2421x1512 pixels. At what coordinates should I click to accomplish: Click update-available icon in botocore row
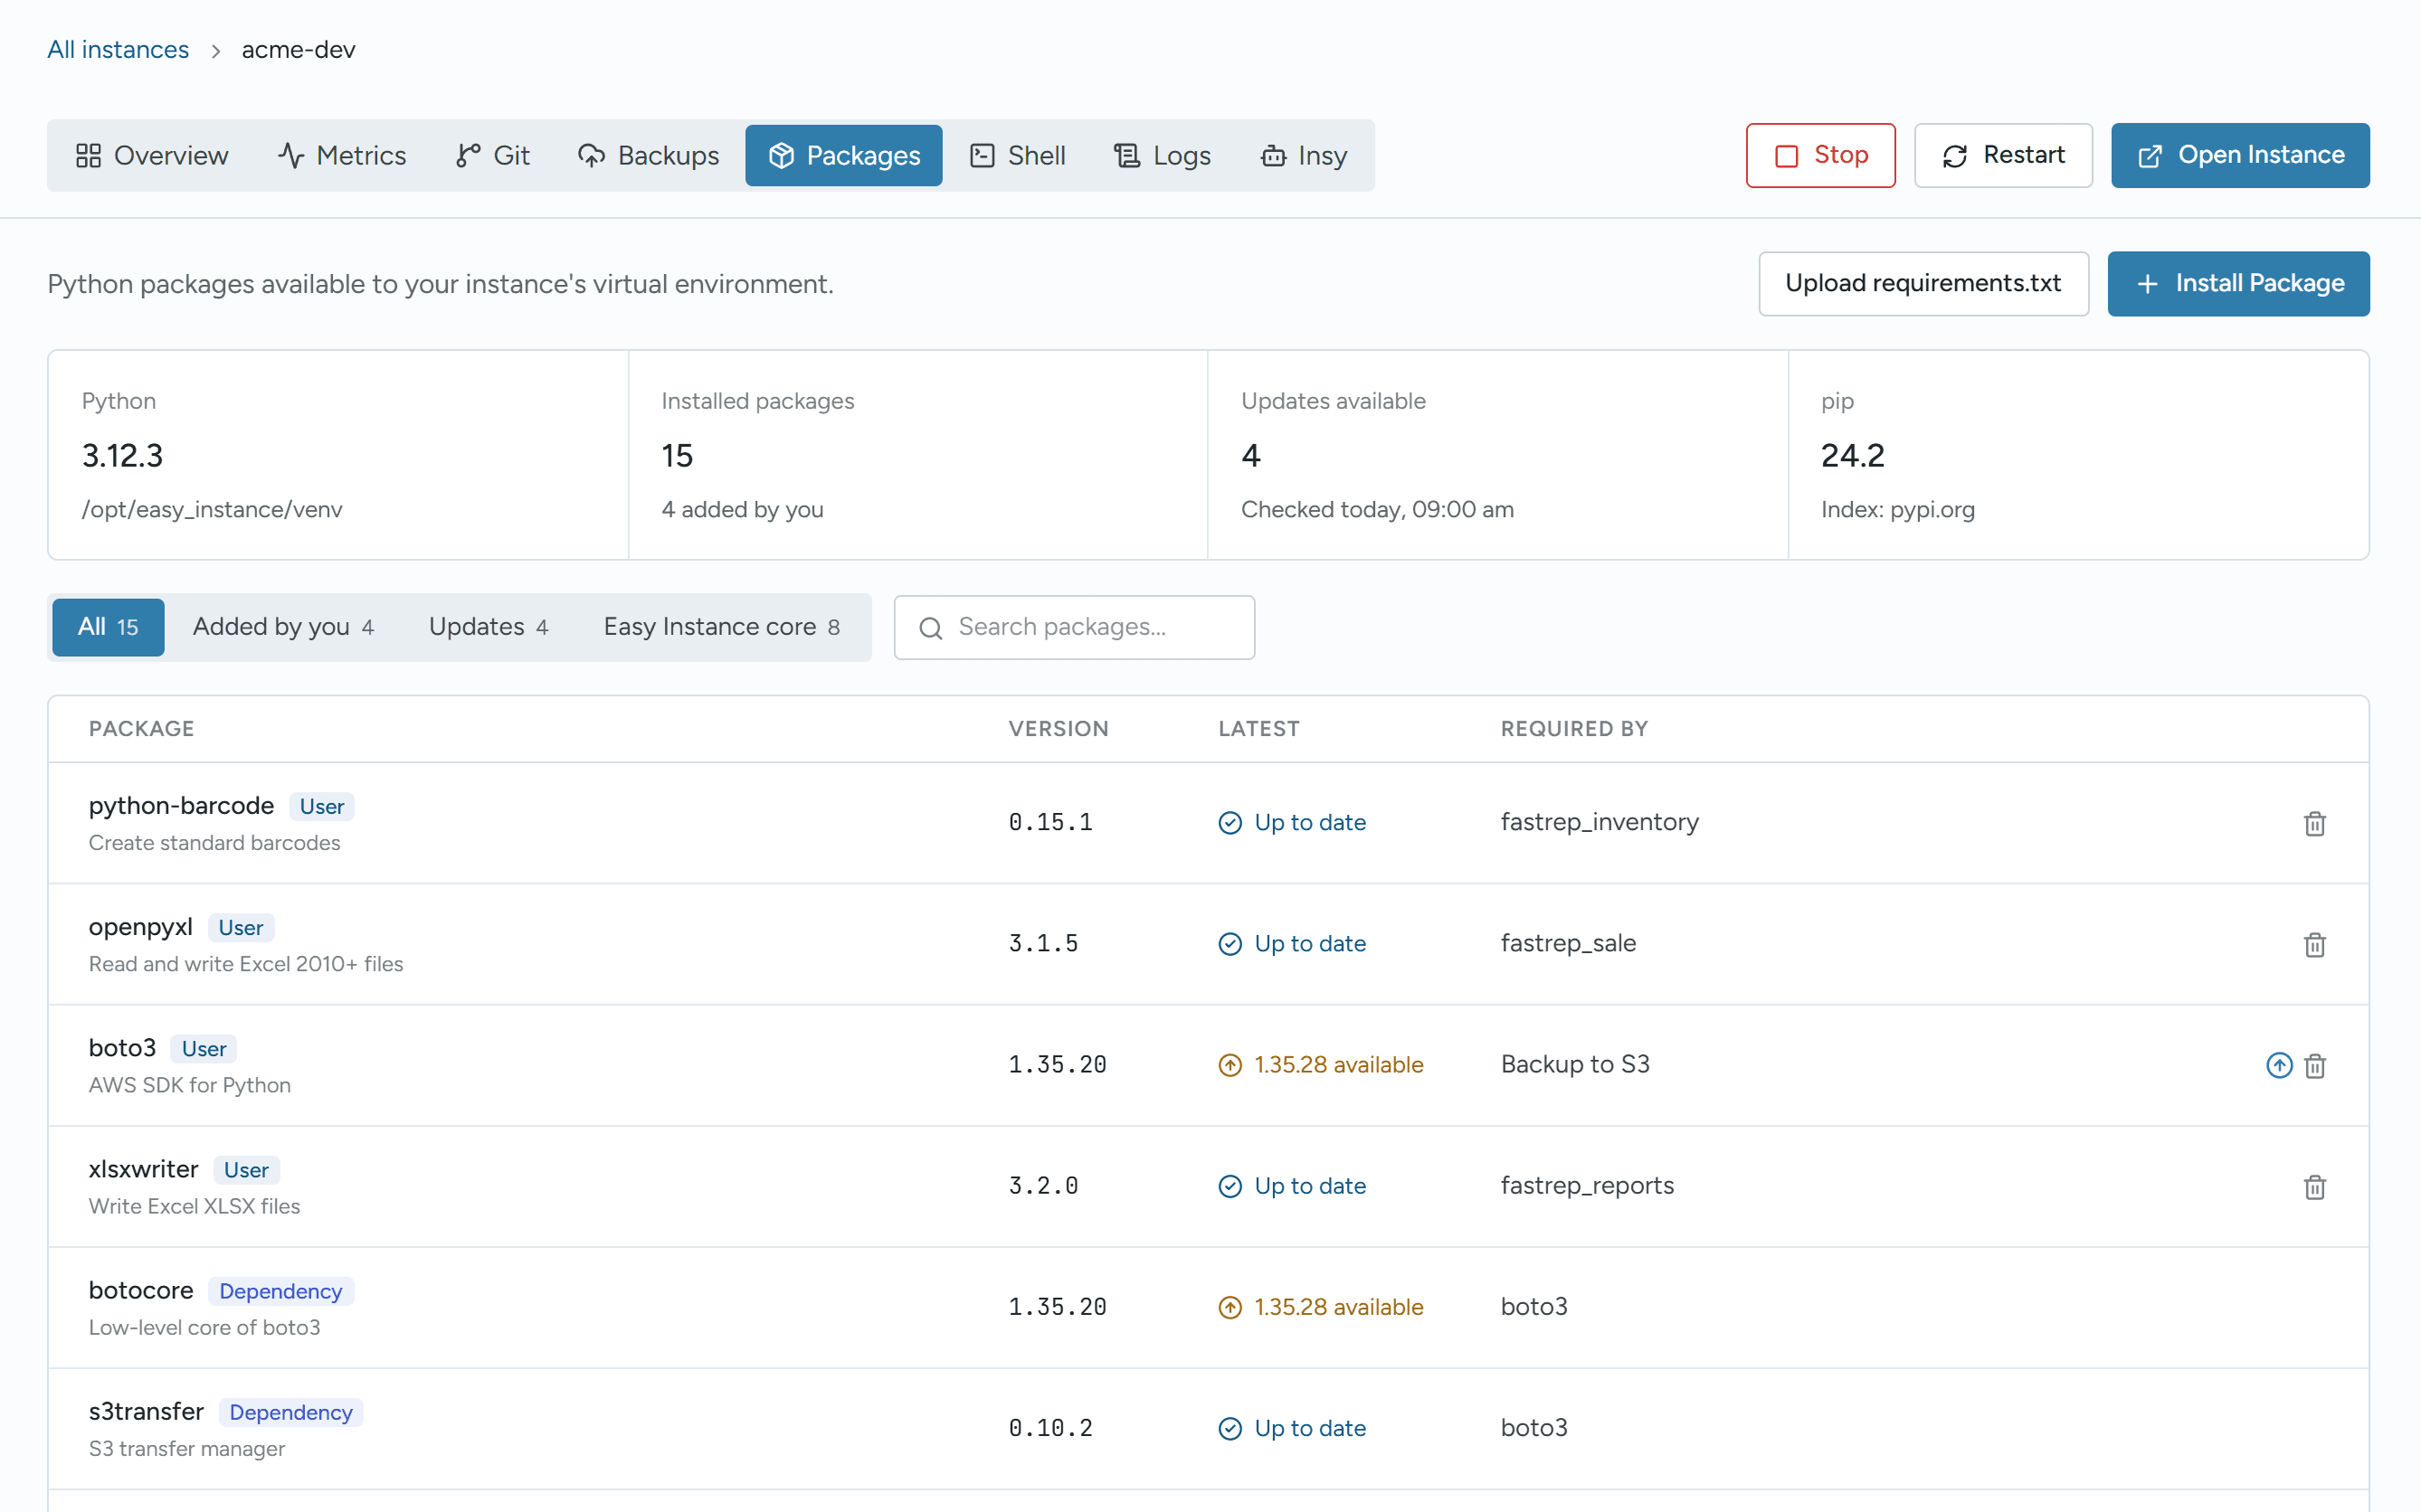[1229, 1307]
